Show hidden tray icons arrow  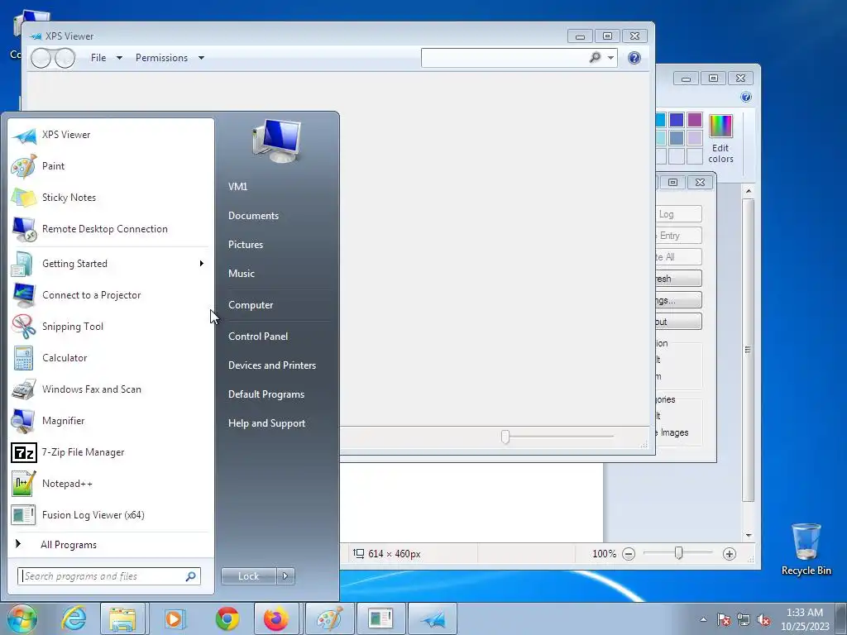703,620
